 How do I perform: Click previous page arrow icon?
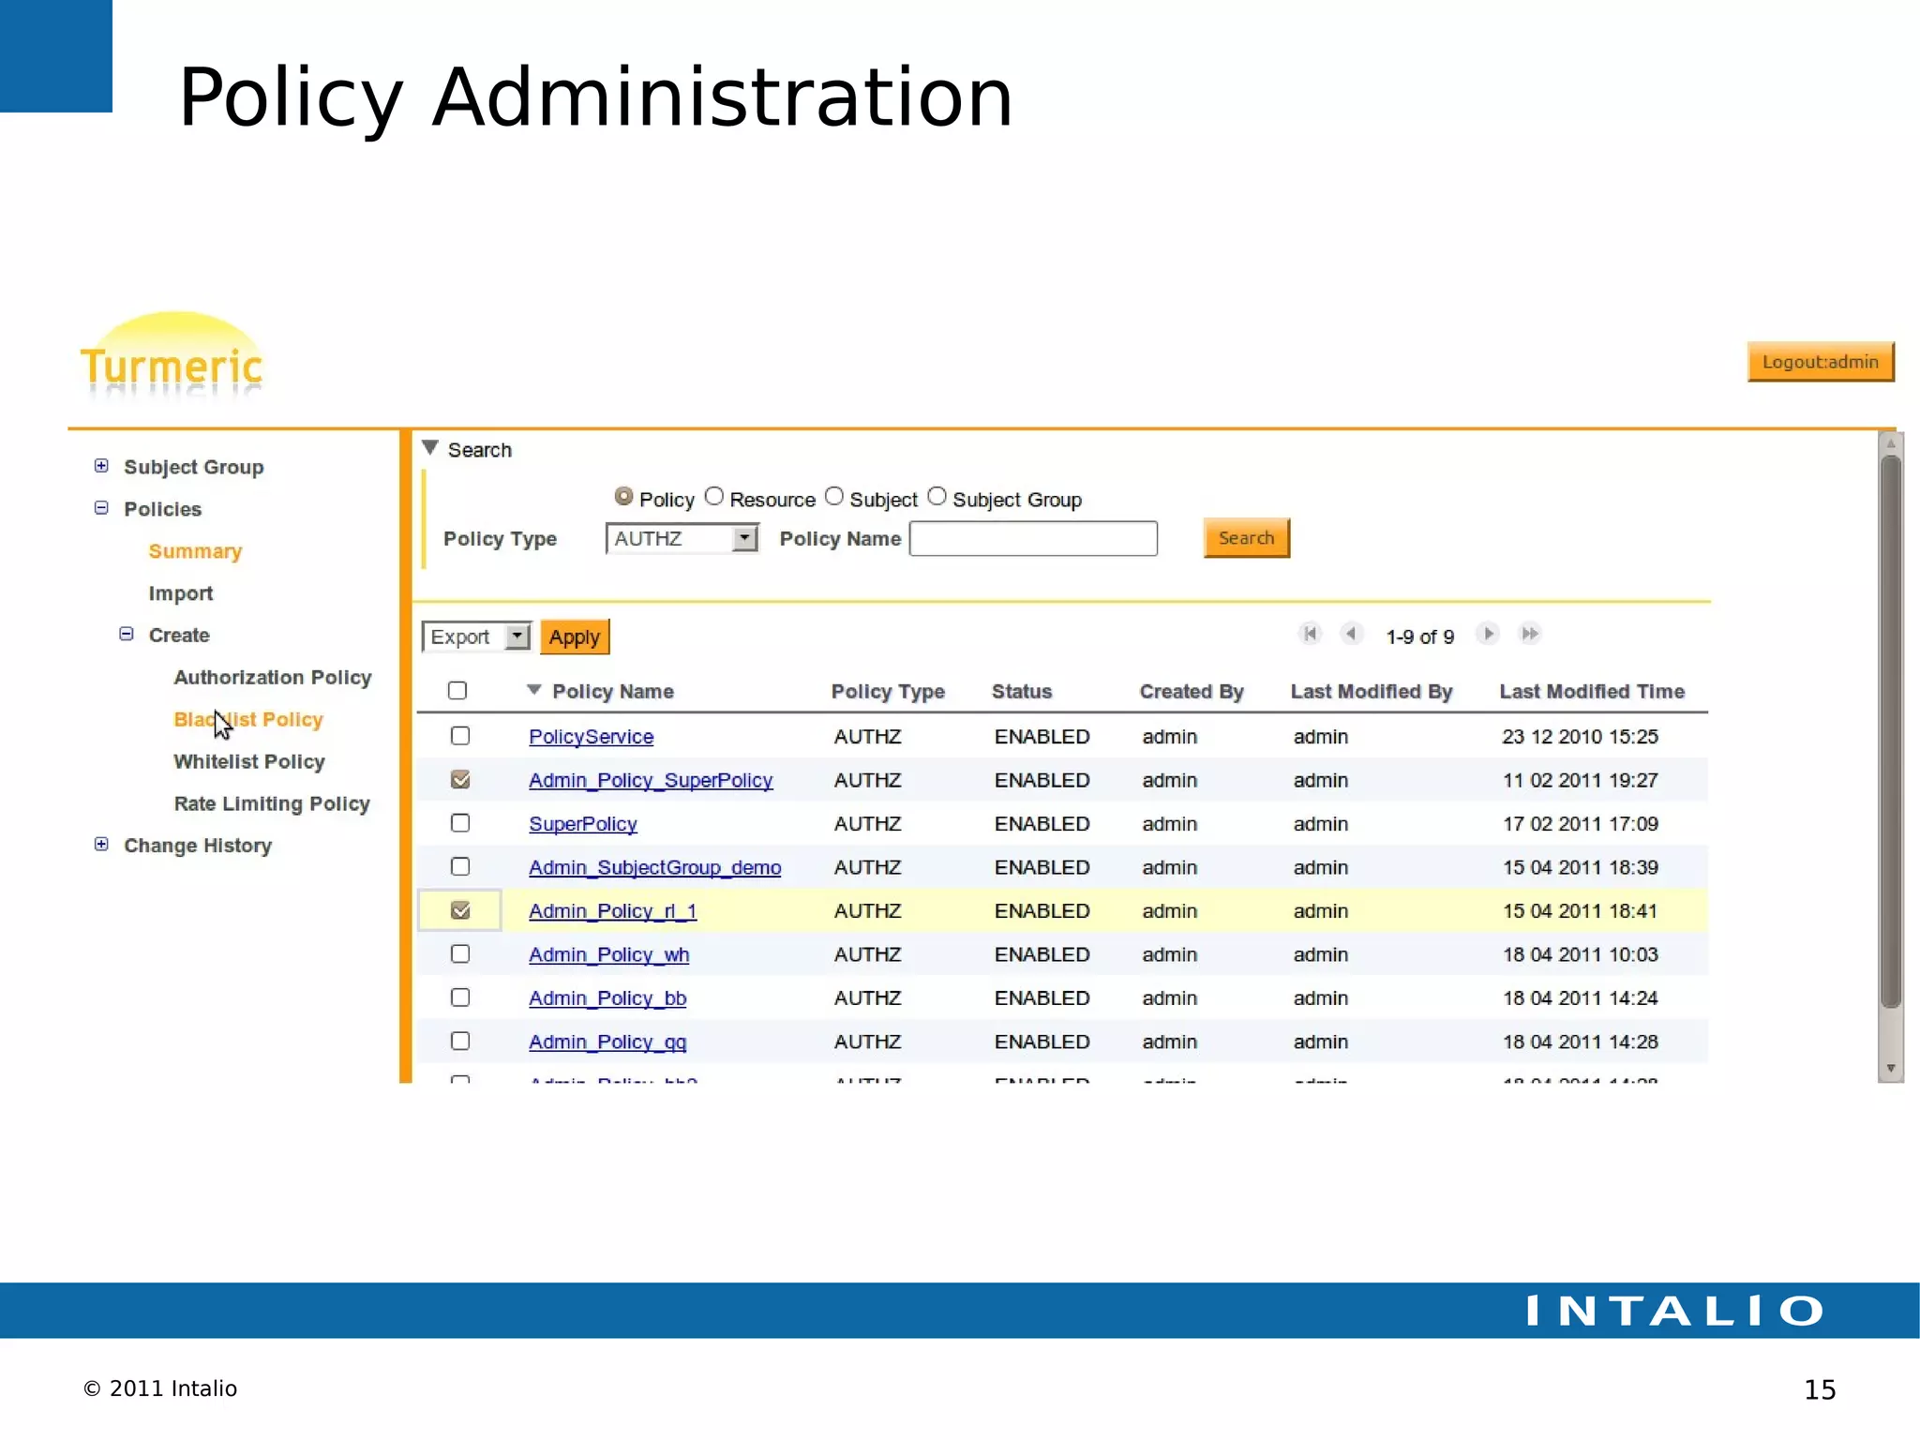[1351, 634]
